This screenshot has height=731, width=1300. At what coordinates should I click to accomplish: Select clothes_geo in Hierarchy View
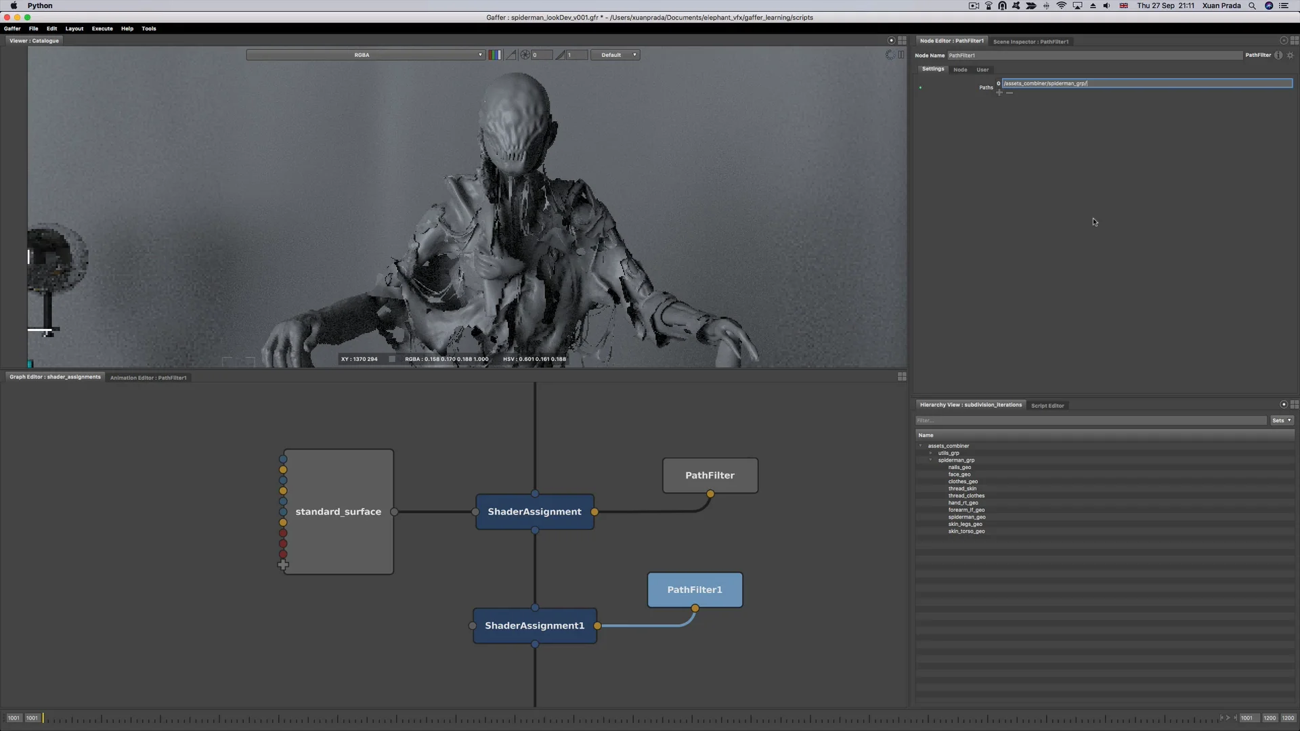[x=963, y=482]
